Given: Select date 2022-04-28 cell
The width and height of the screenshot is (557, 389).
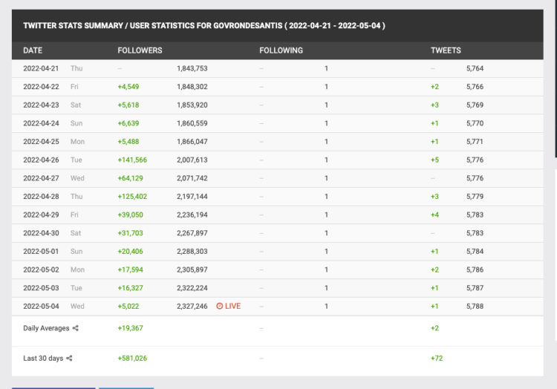Looking at the screenshot, I should click(41, 196).
